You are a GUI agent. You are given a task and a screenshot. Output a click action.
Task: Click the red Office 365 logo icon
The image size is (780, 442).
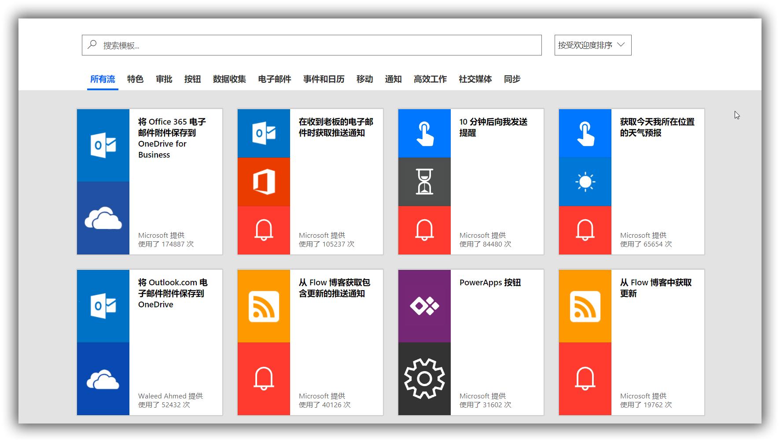[x=264, y=181]
